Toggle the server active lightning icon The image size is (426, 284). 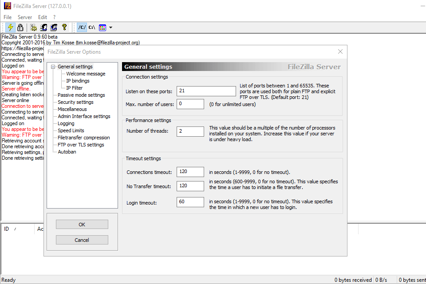[10, 28]
